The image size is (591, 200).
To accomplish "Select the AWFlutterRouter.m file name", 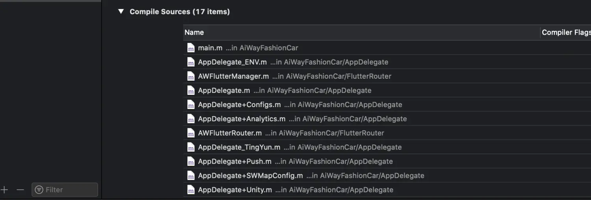I will click(230, 133).
